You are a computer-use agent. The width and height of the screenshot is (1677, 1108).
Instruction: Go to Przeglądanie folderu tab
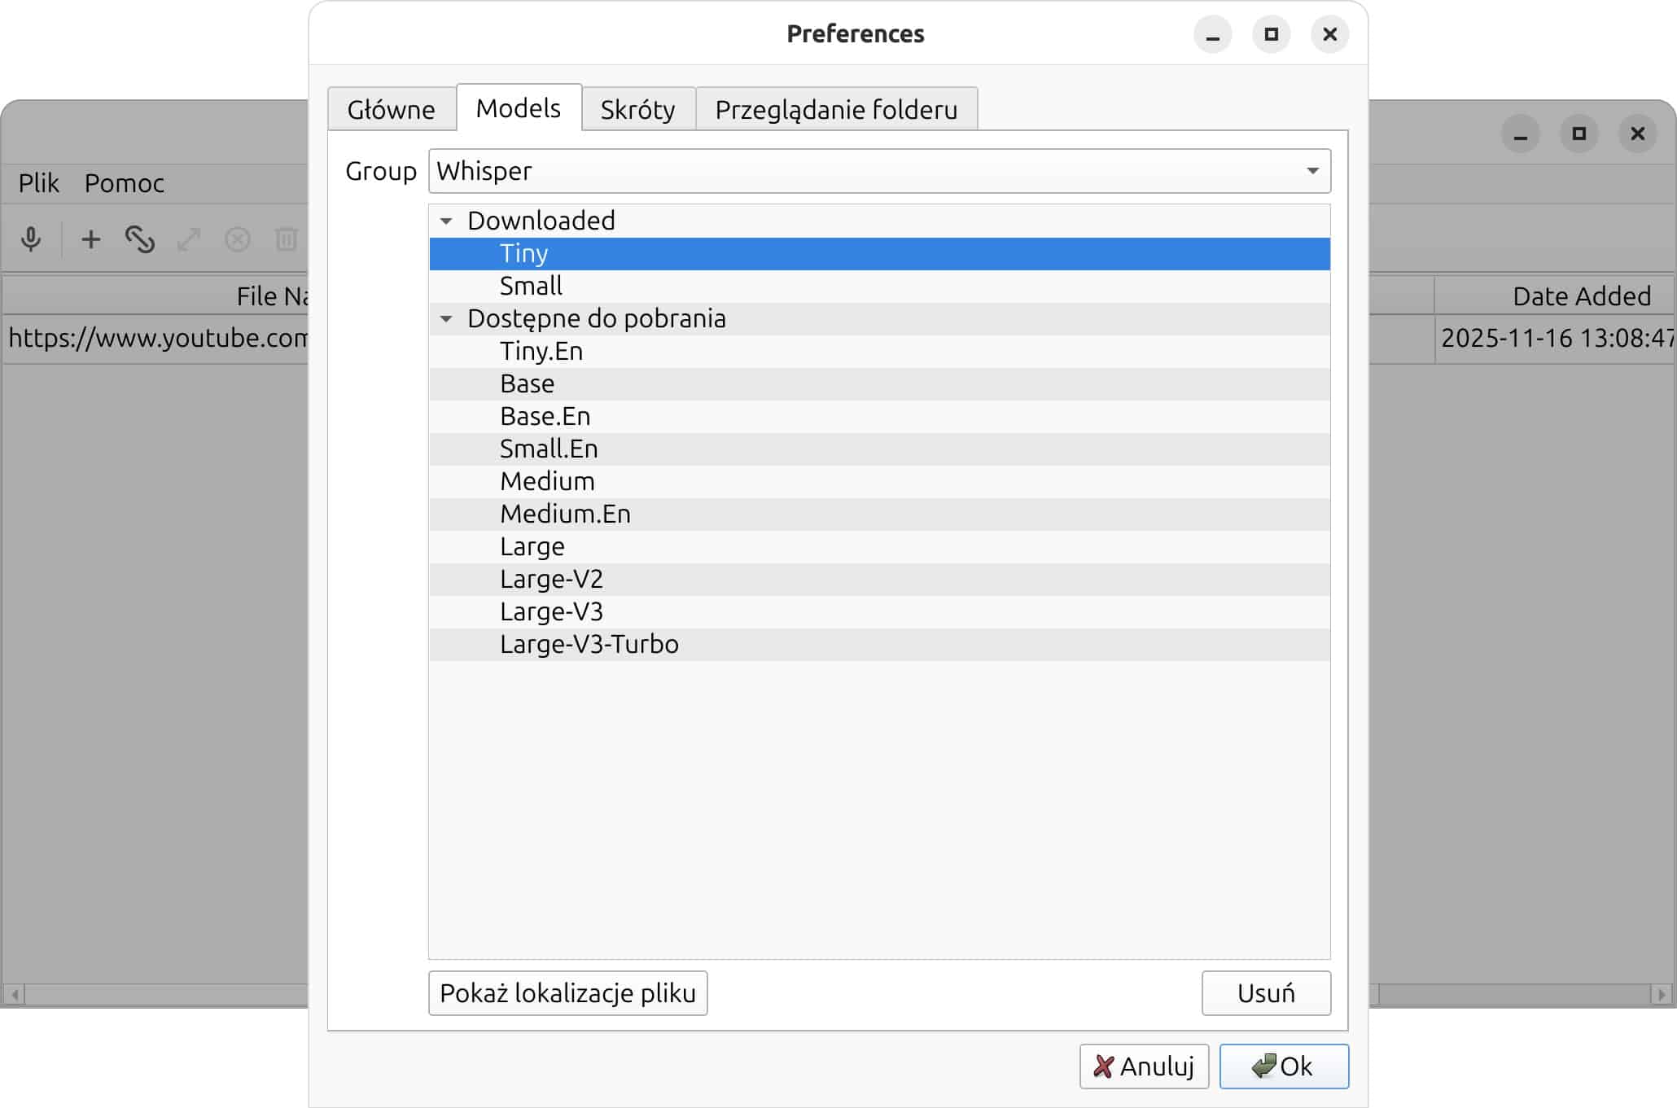point(836,109)
